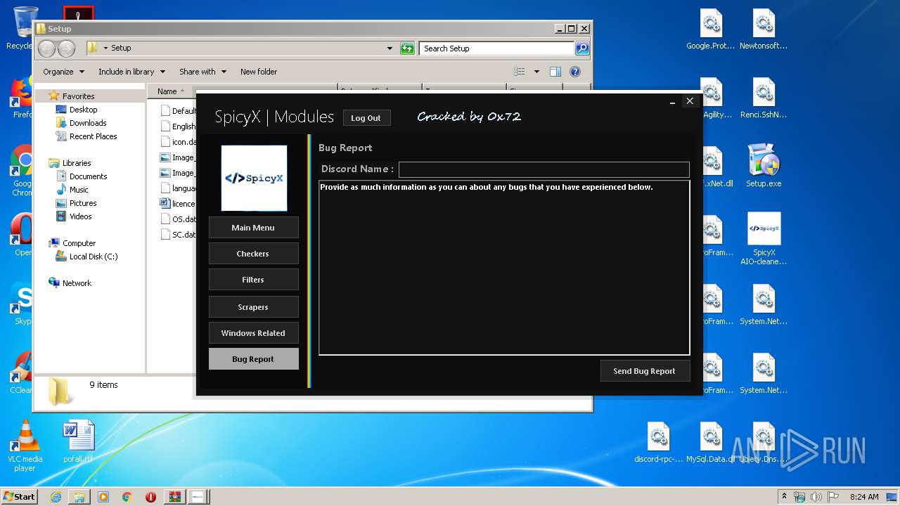The height and width of the screenshot is (506, 900).
Task: Select the OS.dat file
Action: (179, 219)
